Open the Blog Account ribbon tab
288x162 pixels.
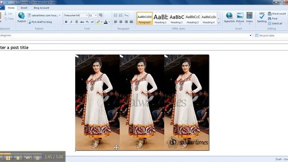click(41, 8)
